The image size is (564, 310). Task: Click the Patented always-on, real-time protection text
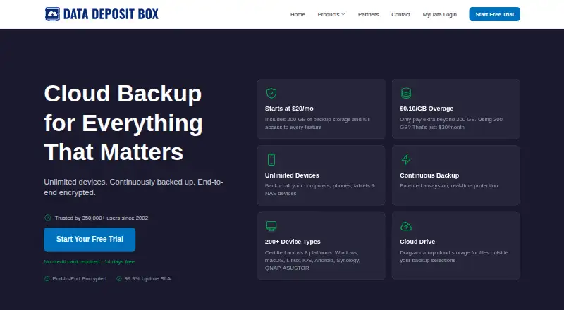(x=449, y=185)
